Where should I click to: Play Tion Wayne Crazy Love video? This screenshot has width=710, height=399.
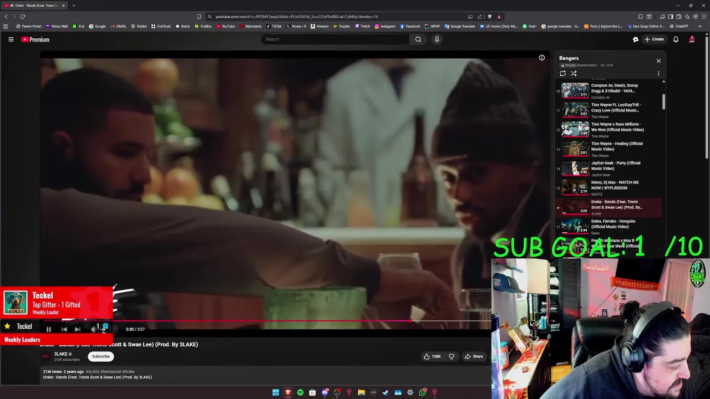(609, 110)
